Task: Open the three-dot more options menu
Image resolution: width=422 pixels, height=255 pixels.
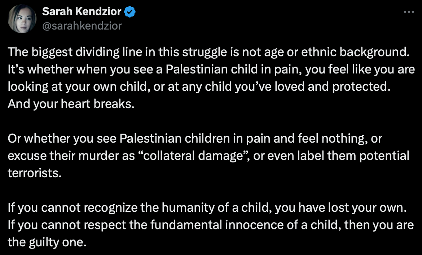Action: click(x=409, y=12)
